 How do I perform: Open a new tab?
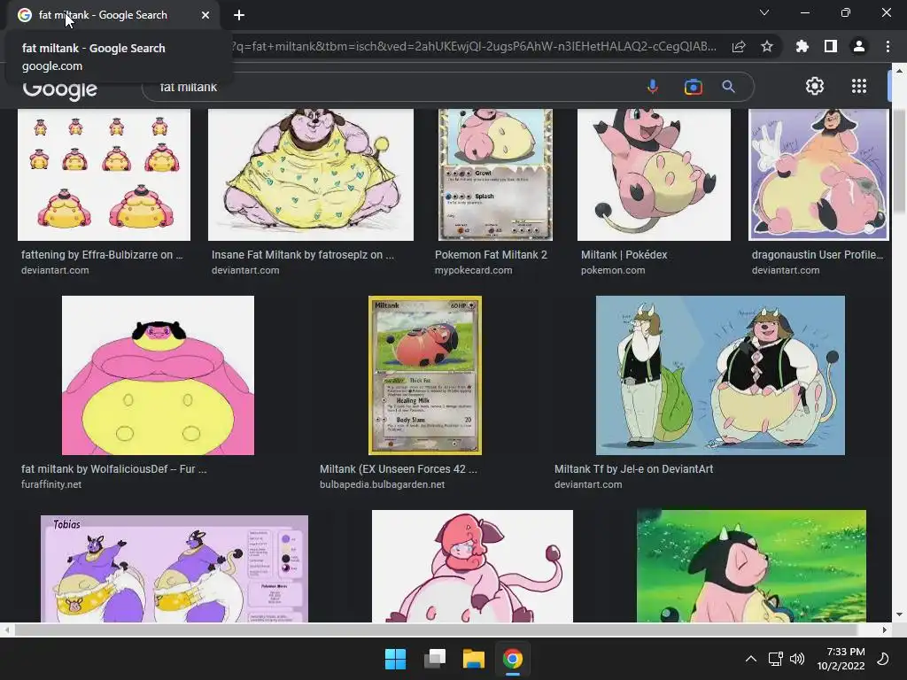(x=239, y=15)
